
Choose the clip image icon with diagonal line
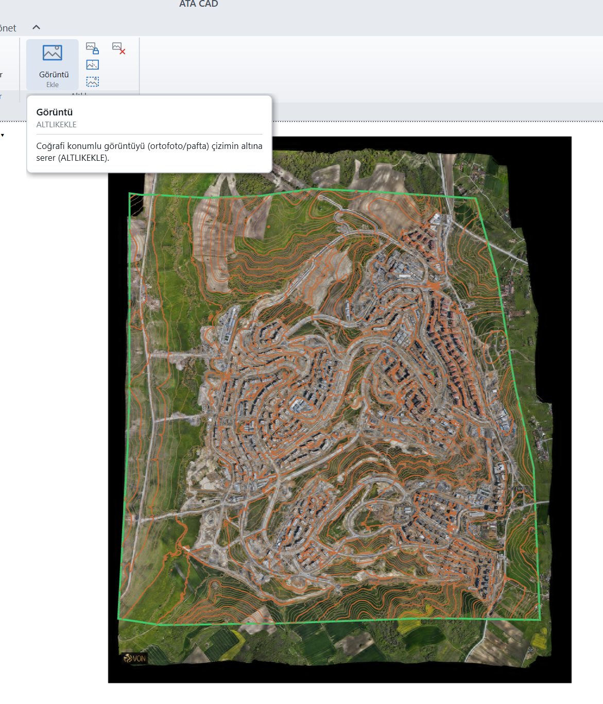click(x=93, y=65)
